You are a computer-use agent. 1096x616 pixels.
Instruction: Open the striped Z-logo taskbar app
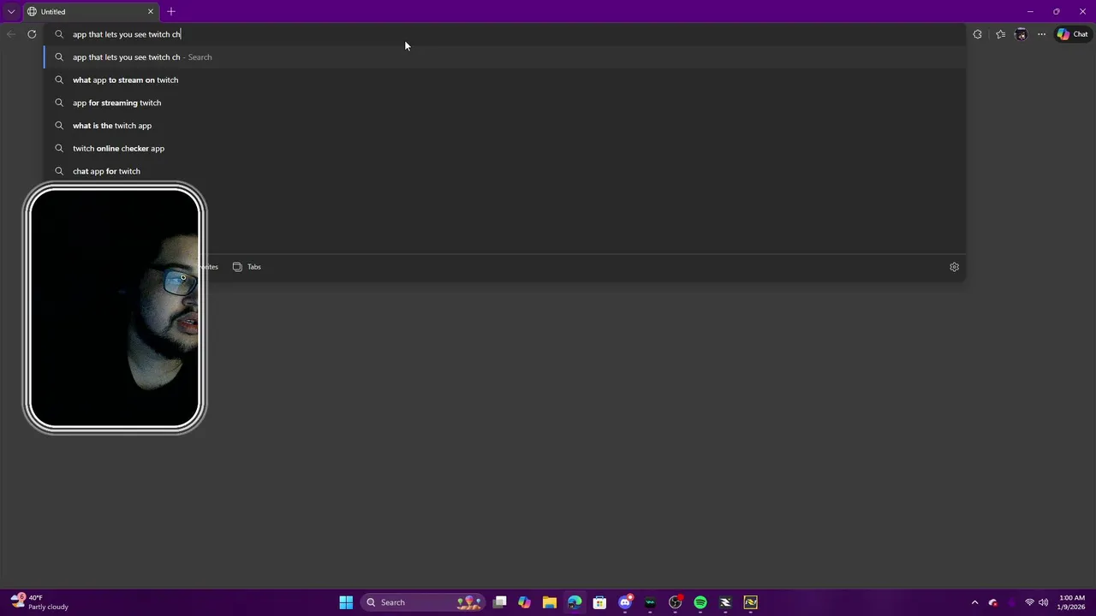tap(725, 602)
